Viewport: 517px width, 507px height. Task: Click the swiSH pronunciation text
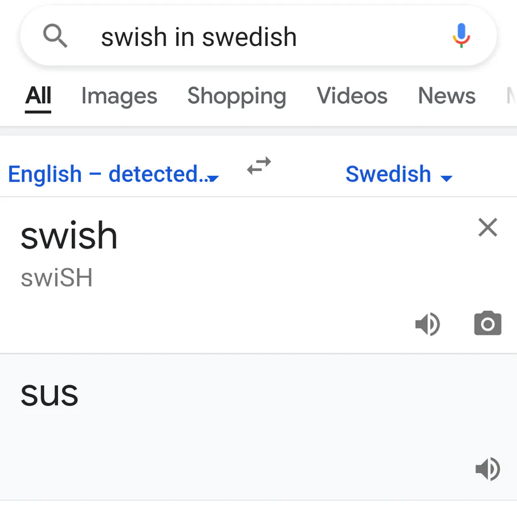[57, 278]
